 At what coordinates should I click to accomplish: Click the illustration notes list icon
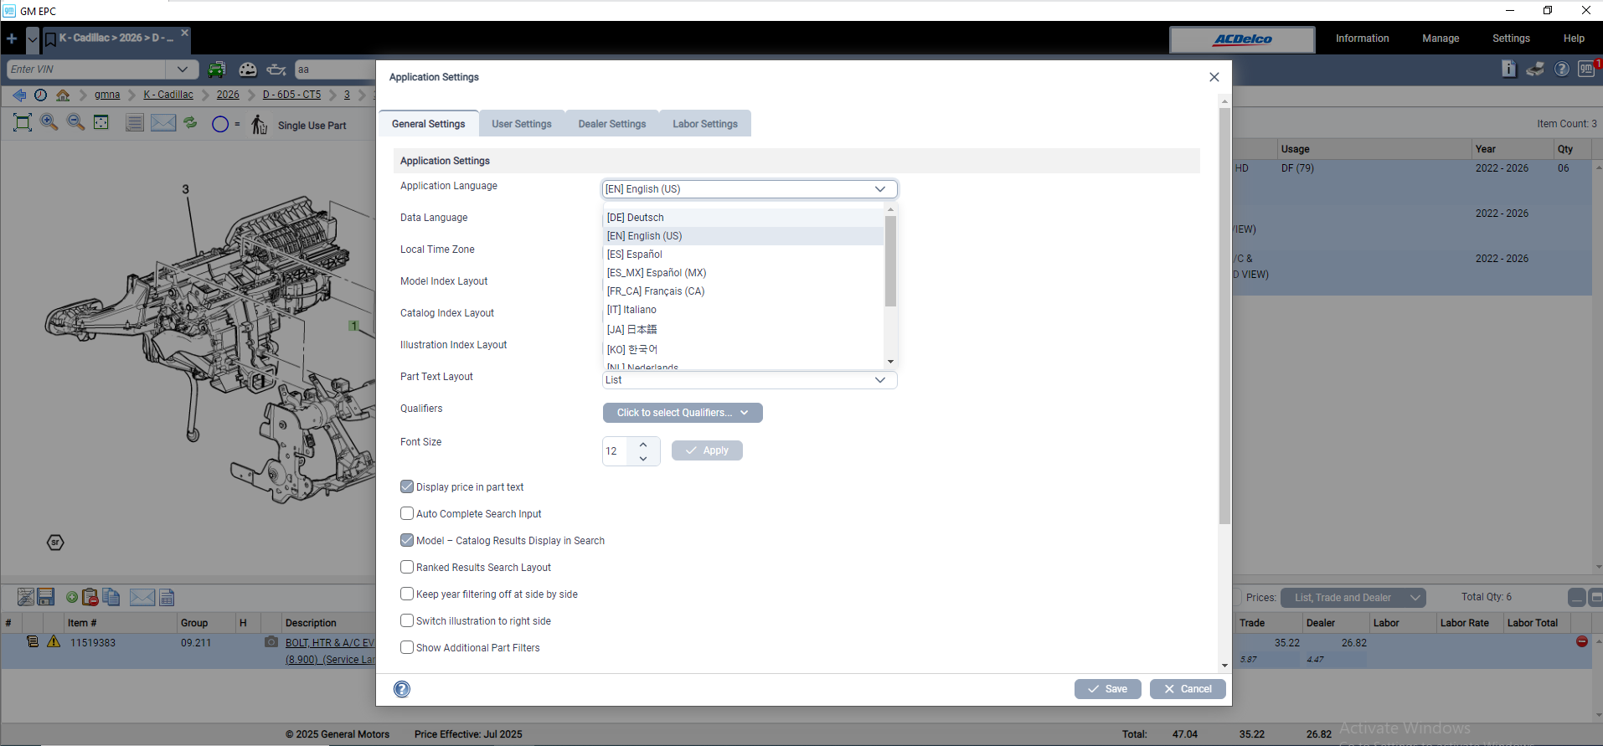point(134,123)
